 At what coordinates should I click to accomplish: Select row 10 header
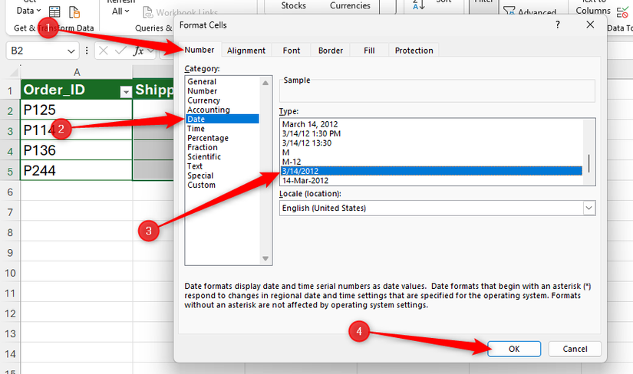(10, 273)
